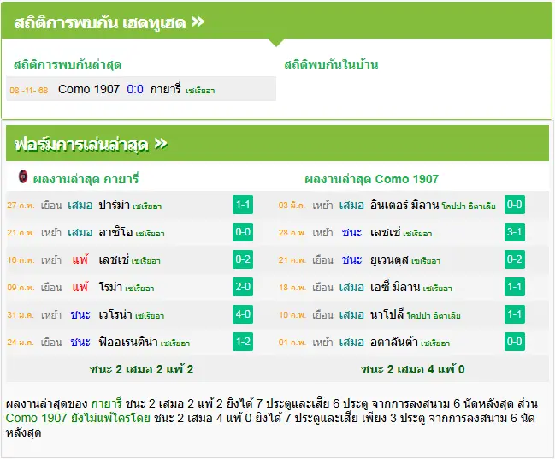
Task: Click the 3-1 score badge for เลชเช่
Action: (515, 232)
